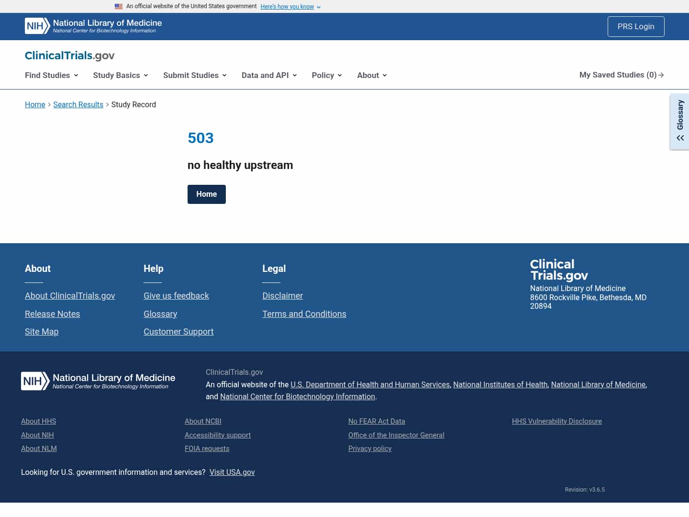Viewport: 689px width, 517px height.
Task: Click the footer ClinicalTrials.gov logo
Action: (559, 270)
